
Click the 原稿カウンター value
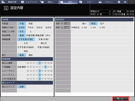110,11
